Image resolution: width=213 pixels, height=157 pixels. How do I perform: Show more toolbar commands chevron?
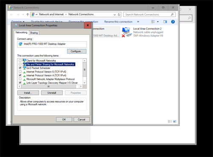tap(138, 22)
